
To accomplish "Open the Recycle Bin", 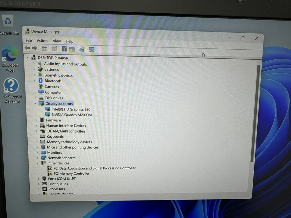I will (x=8, y=21).
